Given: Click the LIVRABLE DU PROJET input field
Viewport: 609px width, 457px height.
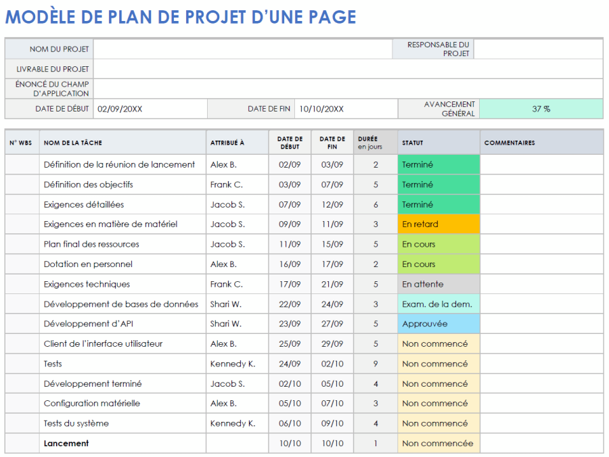Looking at the screenshot, I should coord(244,68).
